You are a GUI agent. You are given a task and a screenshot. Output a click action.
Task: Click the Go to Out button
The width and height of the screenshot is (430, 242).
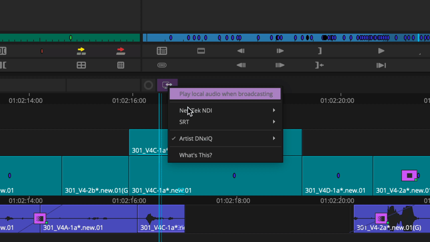[319, 65]
